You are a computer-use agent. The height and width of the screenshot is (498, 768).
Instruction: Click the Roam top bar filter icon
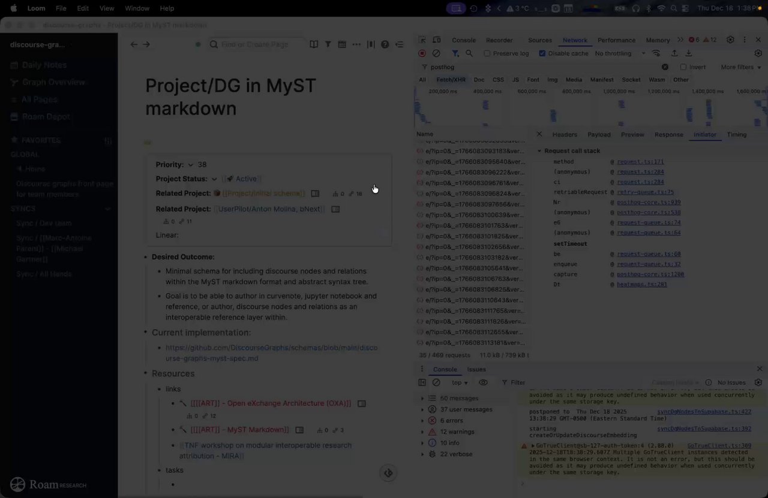click(x=328, y=44)
